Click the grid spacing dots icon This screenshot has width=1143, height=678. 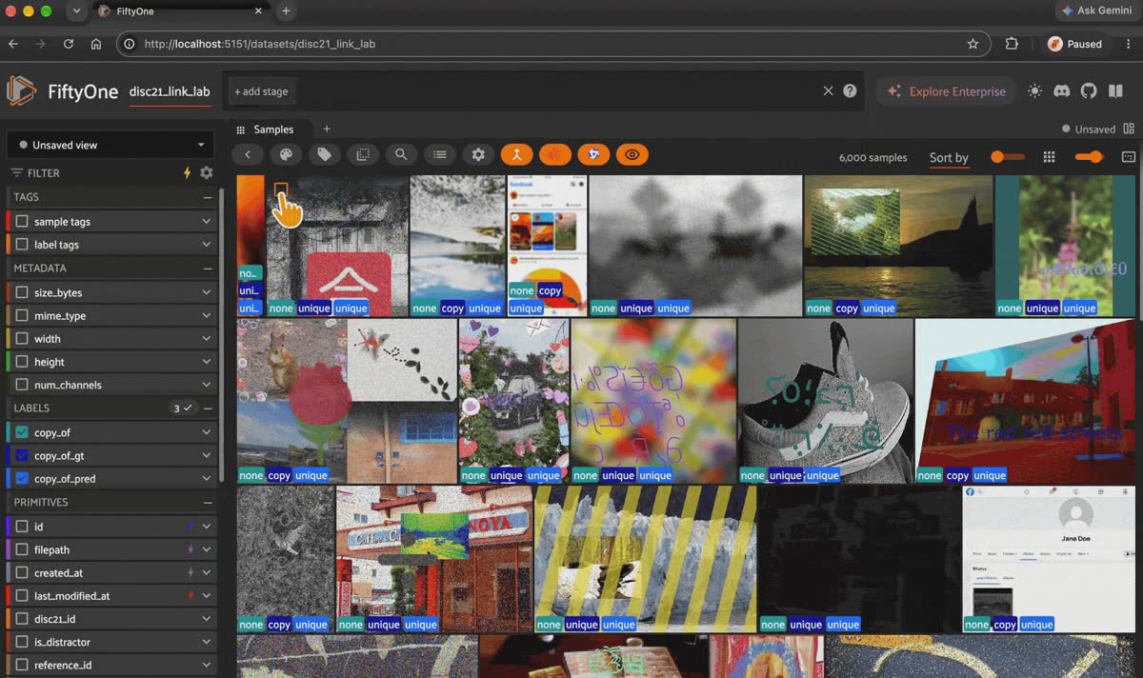1049,157
